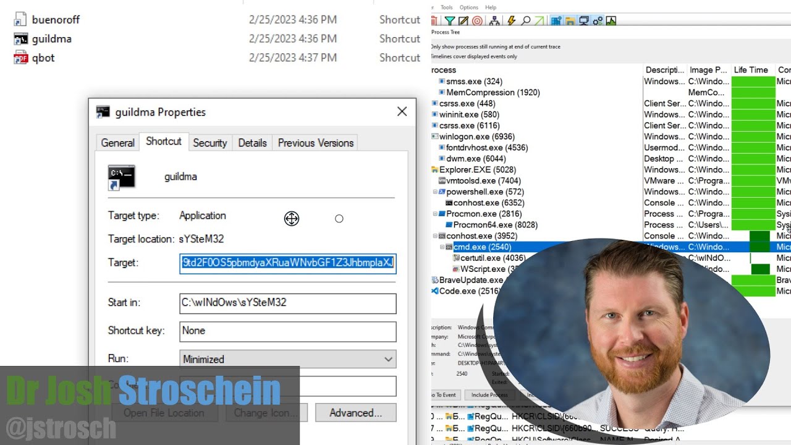The image size is (791, 445).
Task: Click the Jump To green arrow icon
Action: pos(539,21)
